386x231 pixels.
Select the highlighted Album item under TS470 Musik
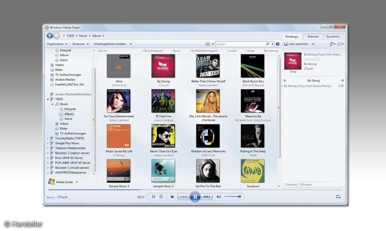(x=66, y=114)
